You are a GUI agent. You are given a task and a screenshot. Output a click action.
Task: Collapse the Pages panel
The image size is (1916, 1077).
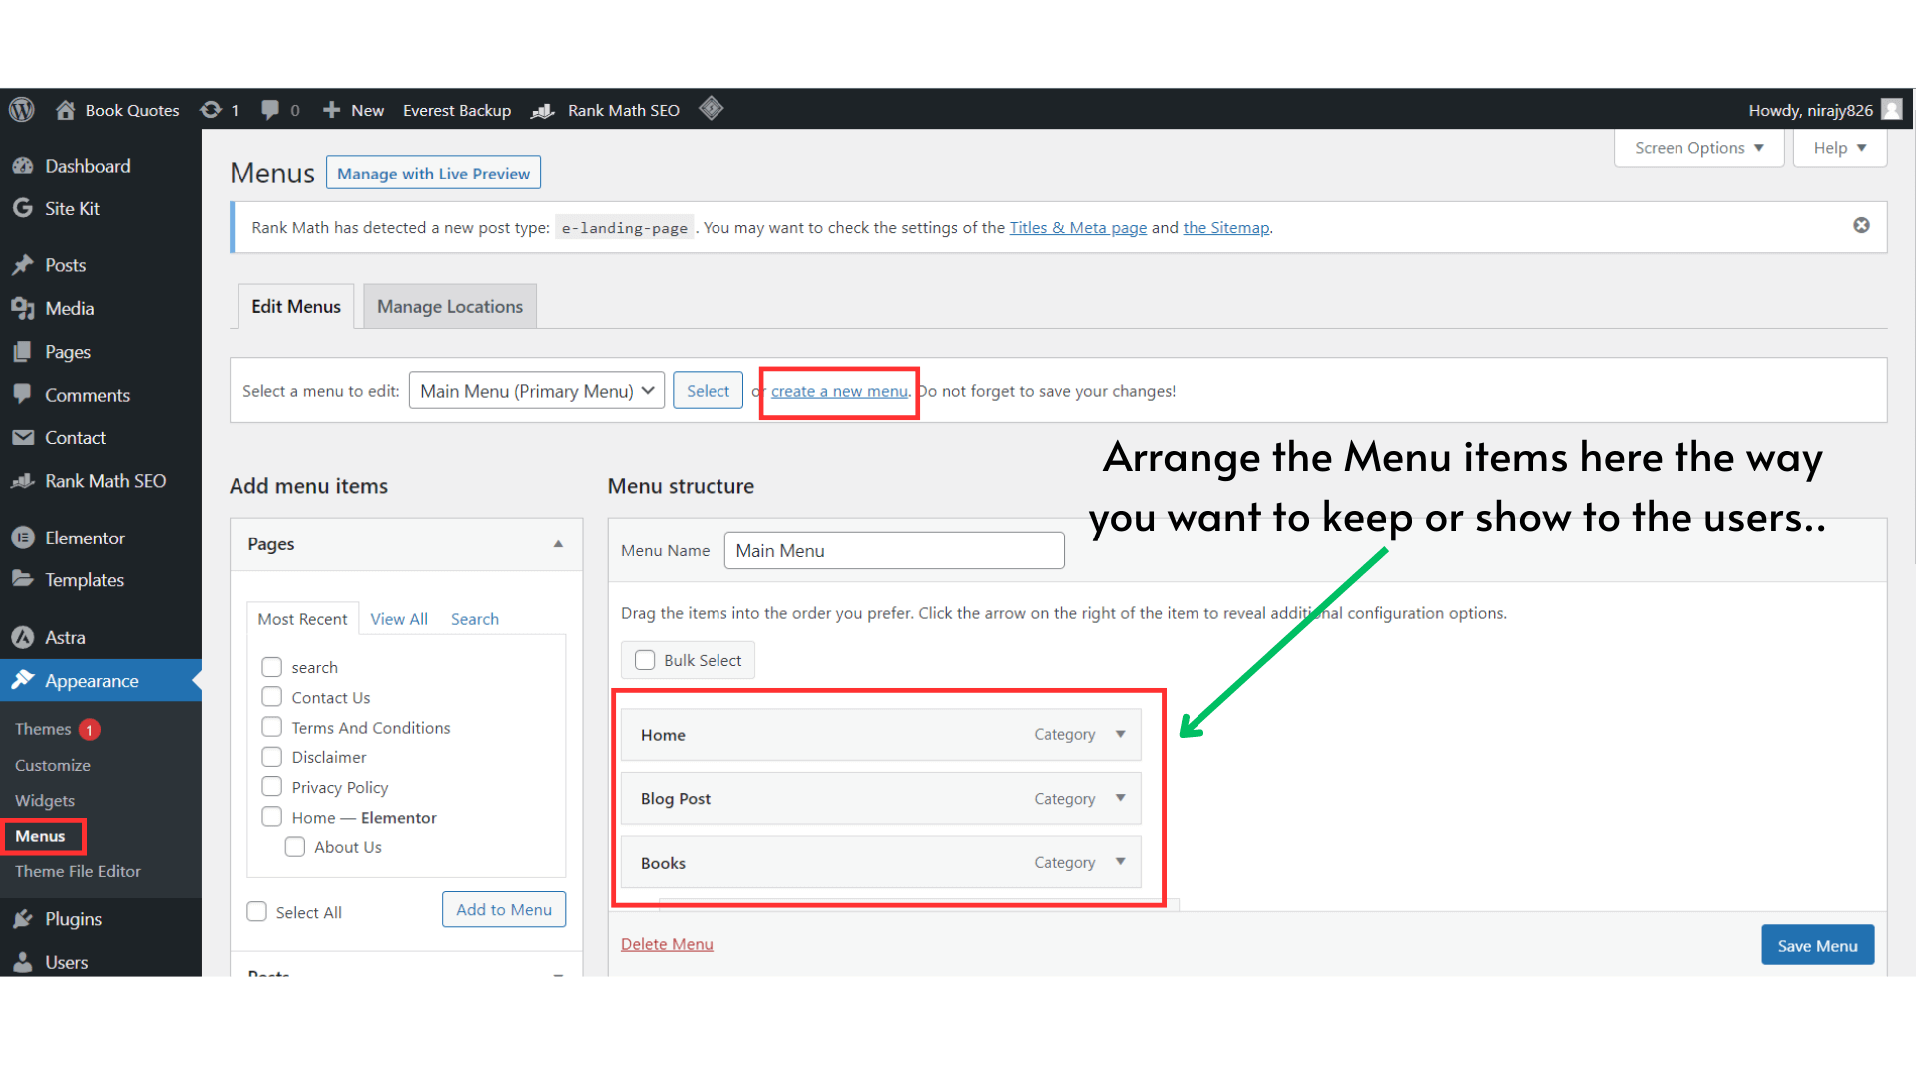(558, 543)
